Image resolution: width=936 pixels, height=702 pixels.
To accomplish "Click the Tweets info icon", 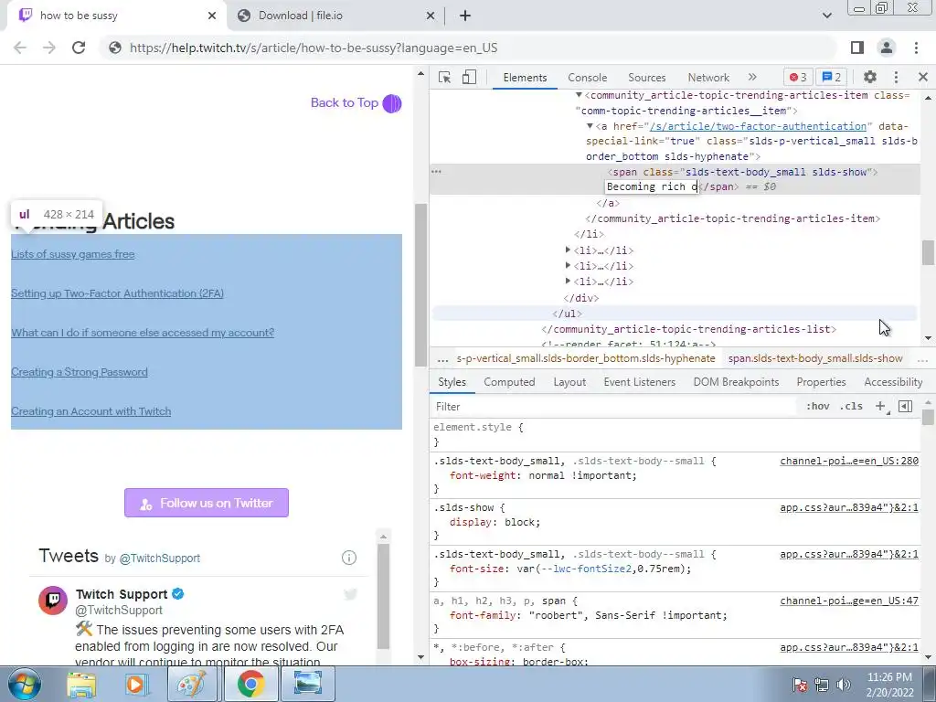I will (x=349, y=558).
